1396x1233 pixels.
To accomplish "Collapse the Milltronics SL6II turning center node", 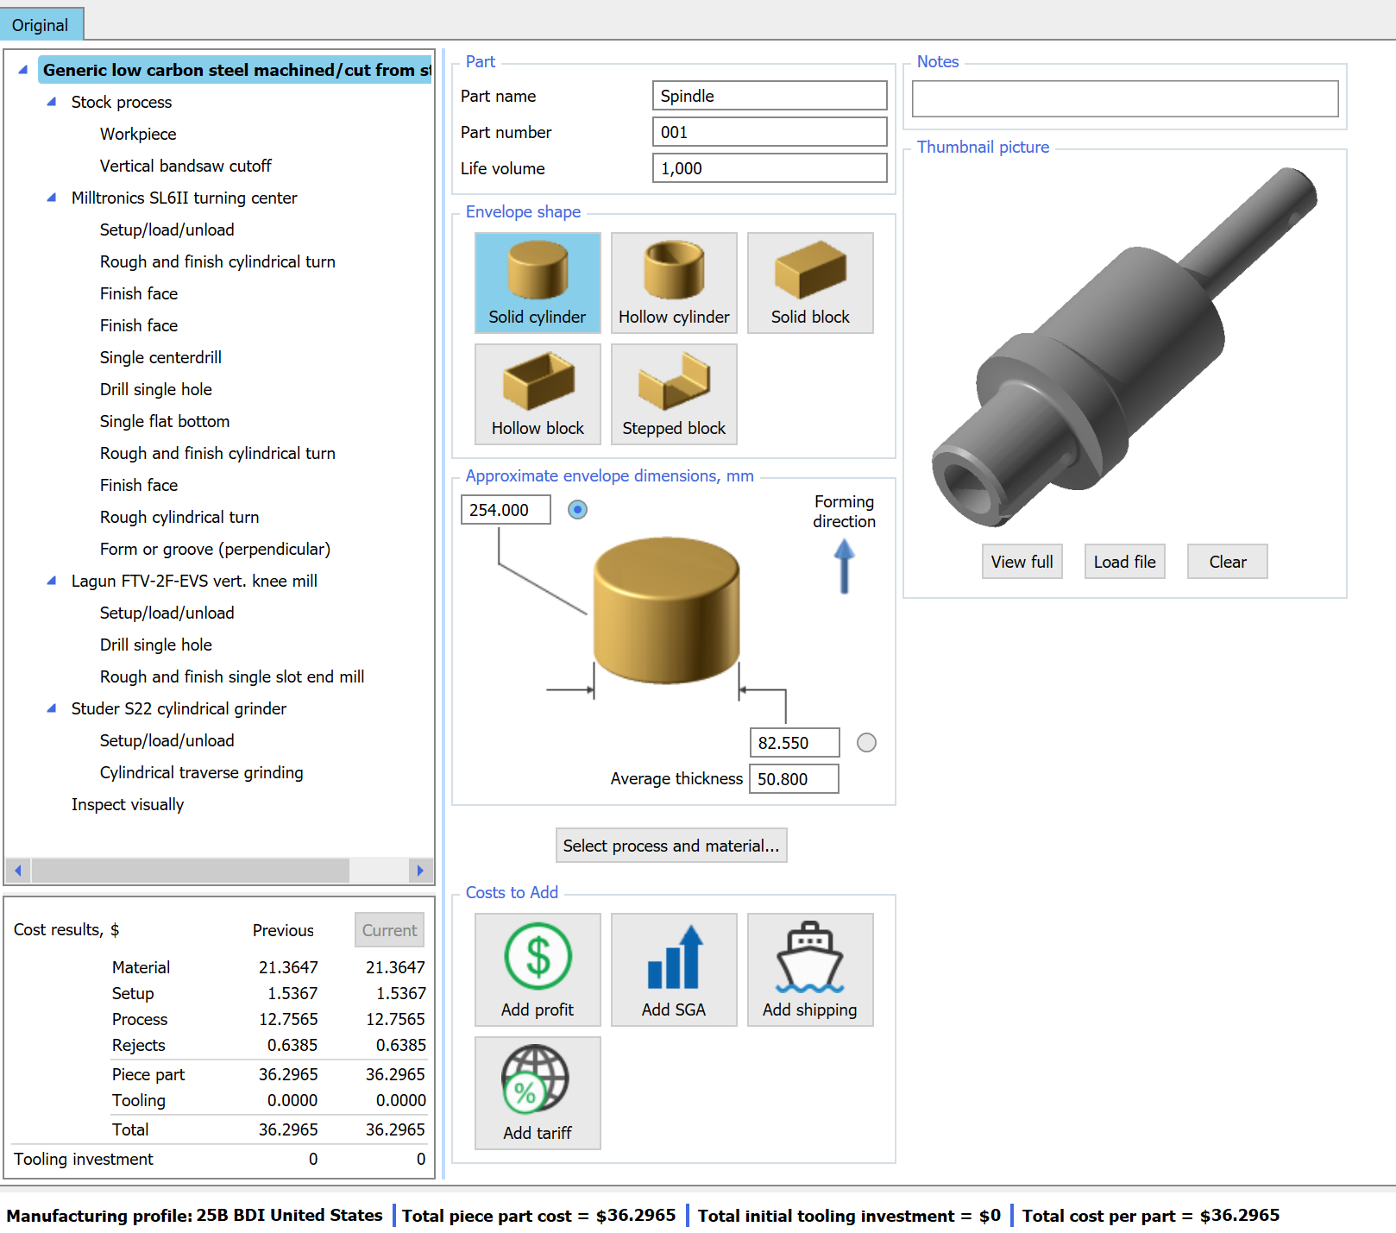I will point(51,198).
